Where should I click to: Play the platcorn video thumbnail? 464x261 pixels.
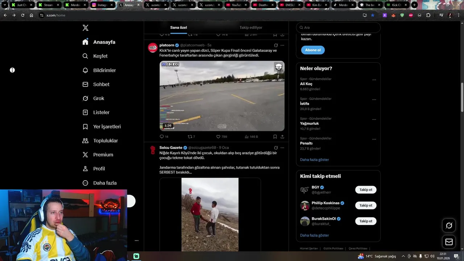pos(222,96)
